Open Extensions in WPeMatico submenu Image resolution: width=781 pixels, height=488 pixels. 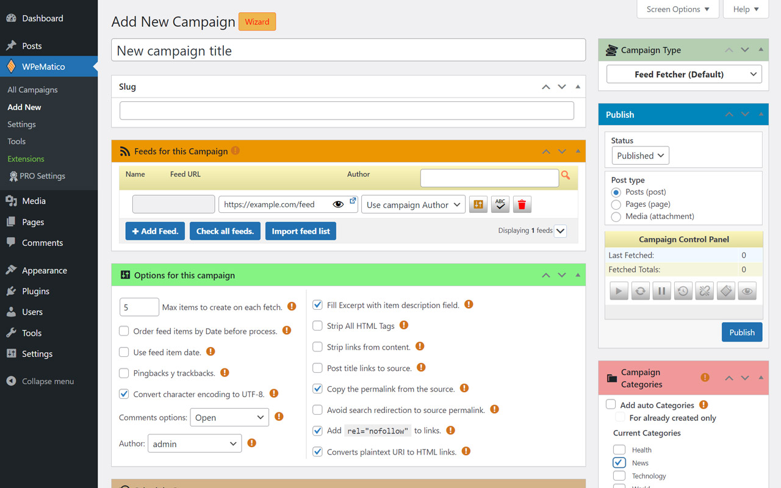point(26,159)
